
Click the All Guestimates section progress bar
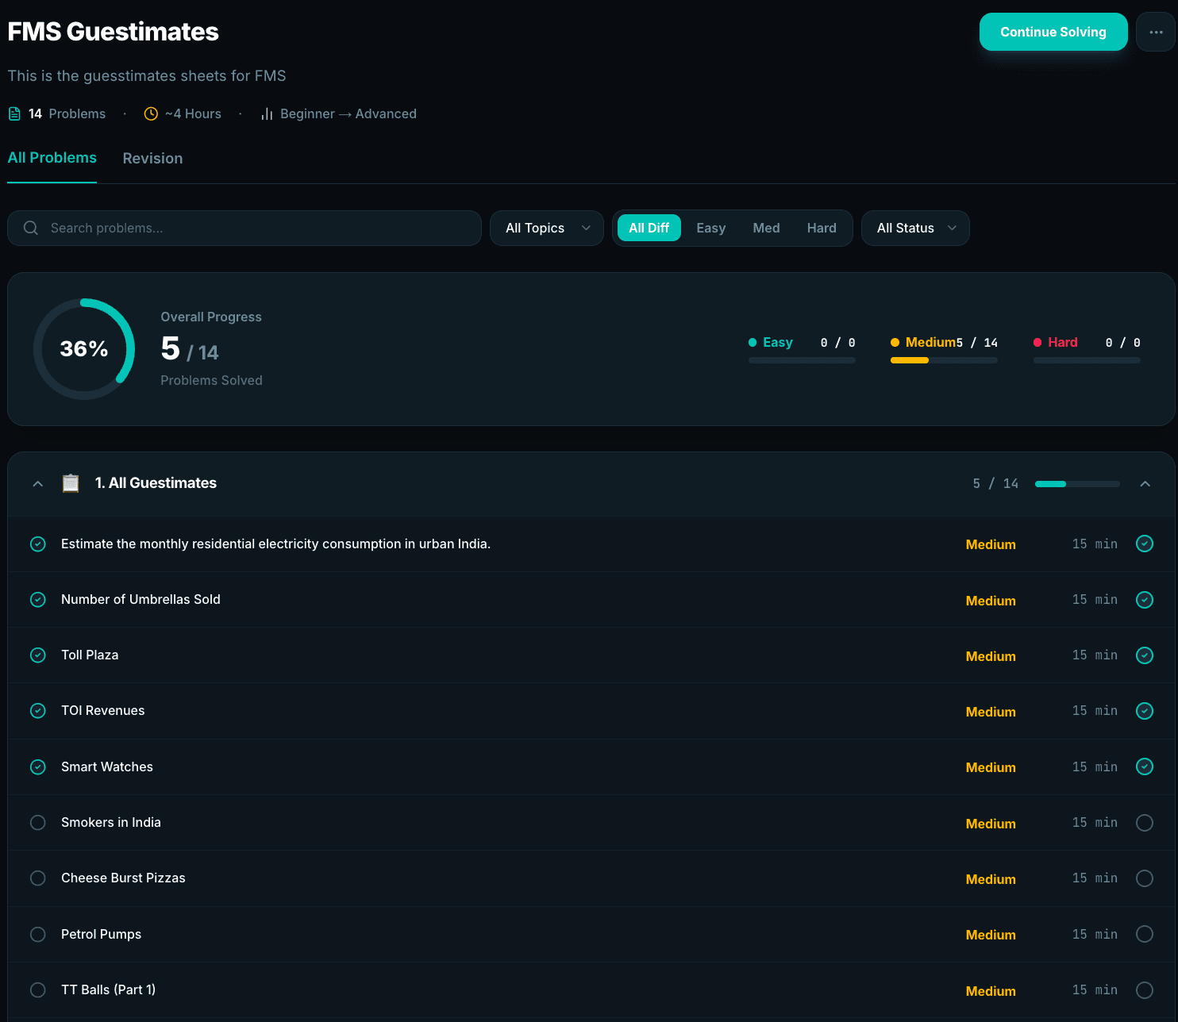pos(1077,484)
